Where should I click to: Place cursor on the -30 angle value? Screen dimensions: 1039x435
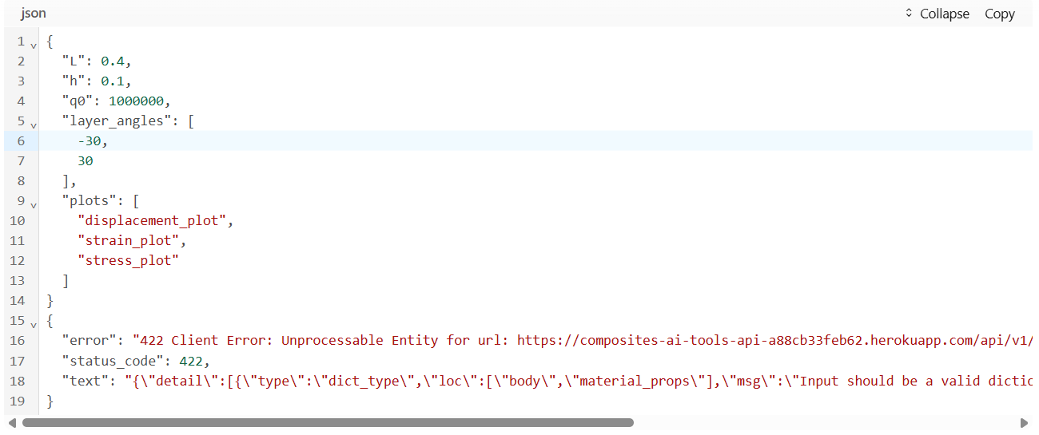tap(90, 140)
